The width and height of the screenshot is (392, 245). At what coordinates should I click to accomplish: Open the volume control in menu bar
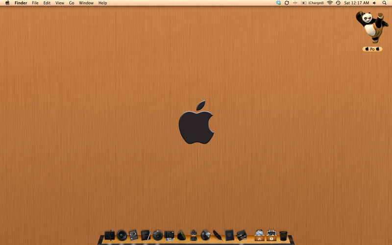374,3
